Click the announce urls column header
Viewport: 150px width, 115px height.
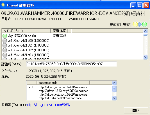(63, 83)
